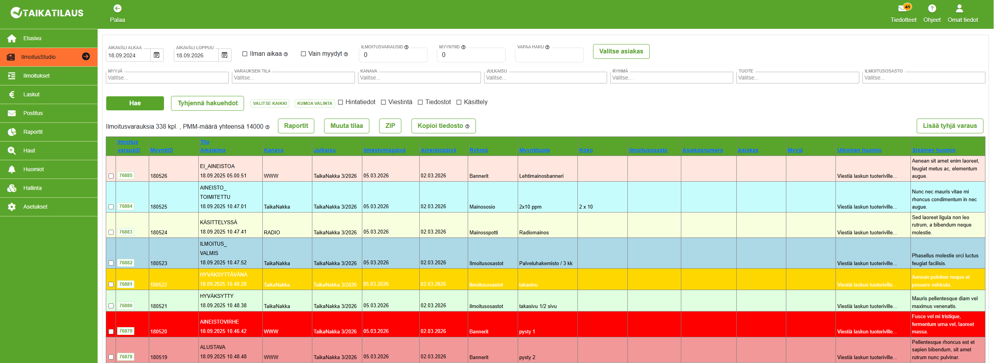Toggle the Vain myydyt checkbox

[303, 54]
